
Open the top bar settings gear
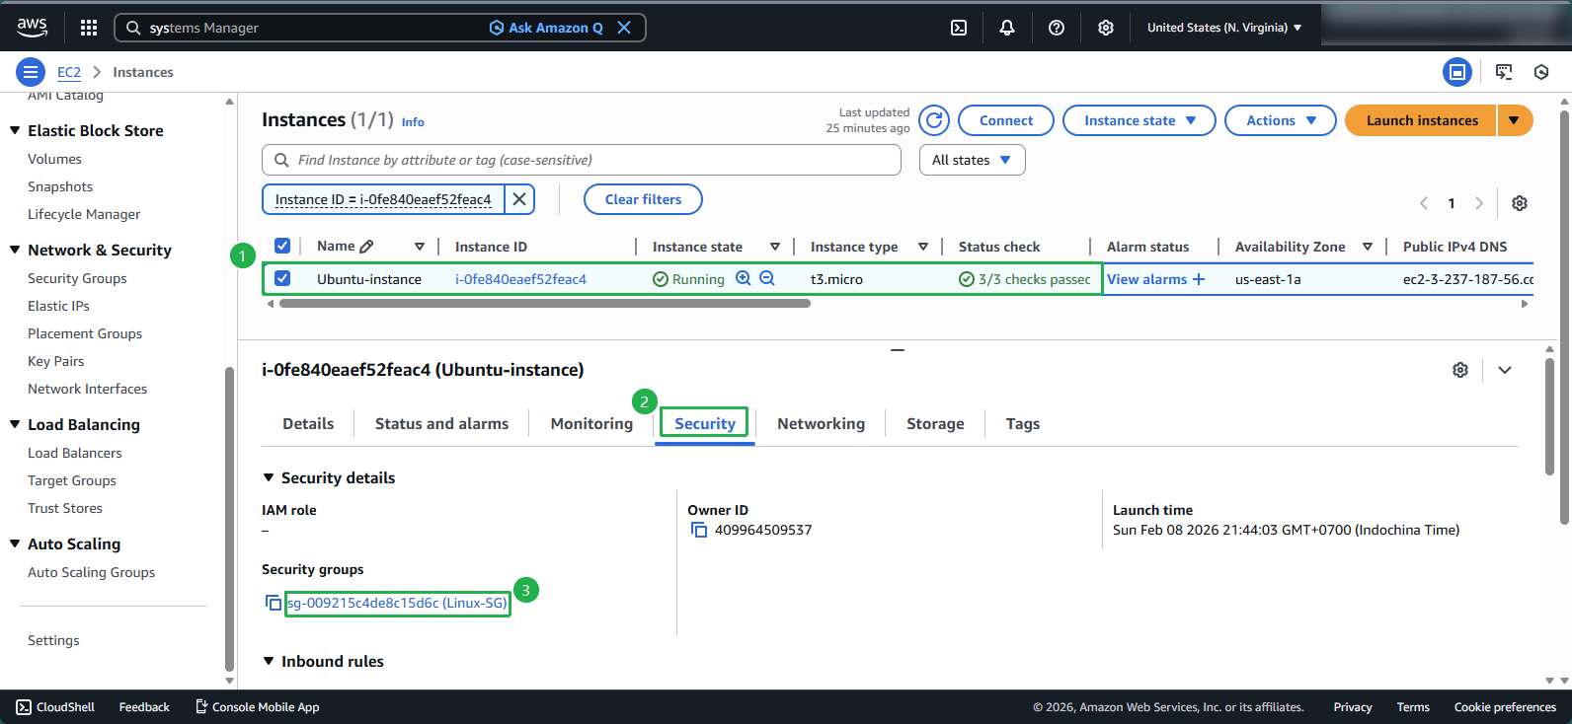click(x=1106, y=28)
